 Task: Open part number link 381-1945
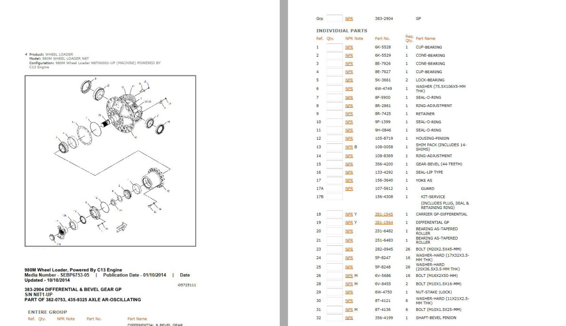383,214
